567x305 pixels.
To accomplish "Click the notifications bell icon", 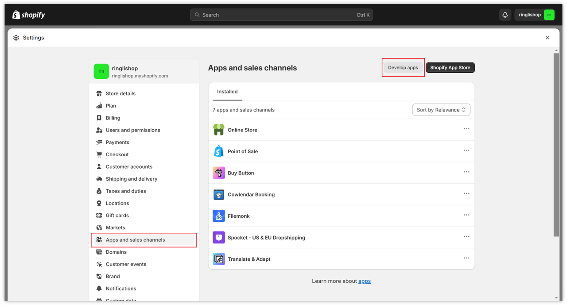I will [505, 15].
